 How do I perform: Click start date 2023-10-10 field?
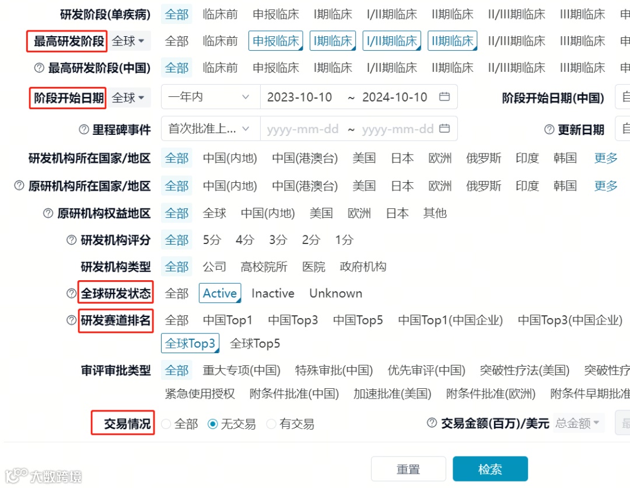(x=299, y=97)
